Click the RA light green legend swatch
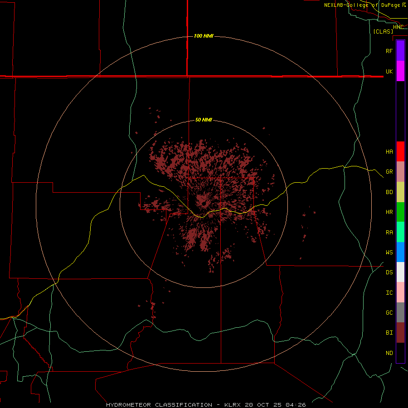 [400, 232]
